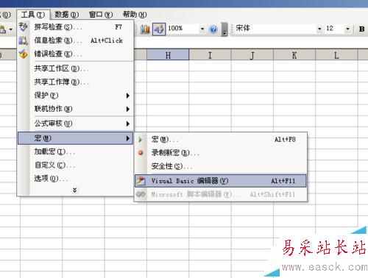Open dropdown arrow beside leftmost toolbar icon
The image size is (368, 278).
[x=11, y=29]
